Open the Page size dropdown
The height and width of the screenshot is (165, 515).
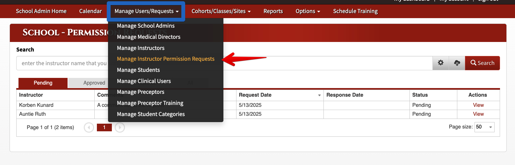coord(484,127)
